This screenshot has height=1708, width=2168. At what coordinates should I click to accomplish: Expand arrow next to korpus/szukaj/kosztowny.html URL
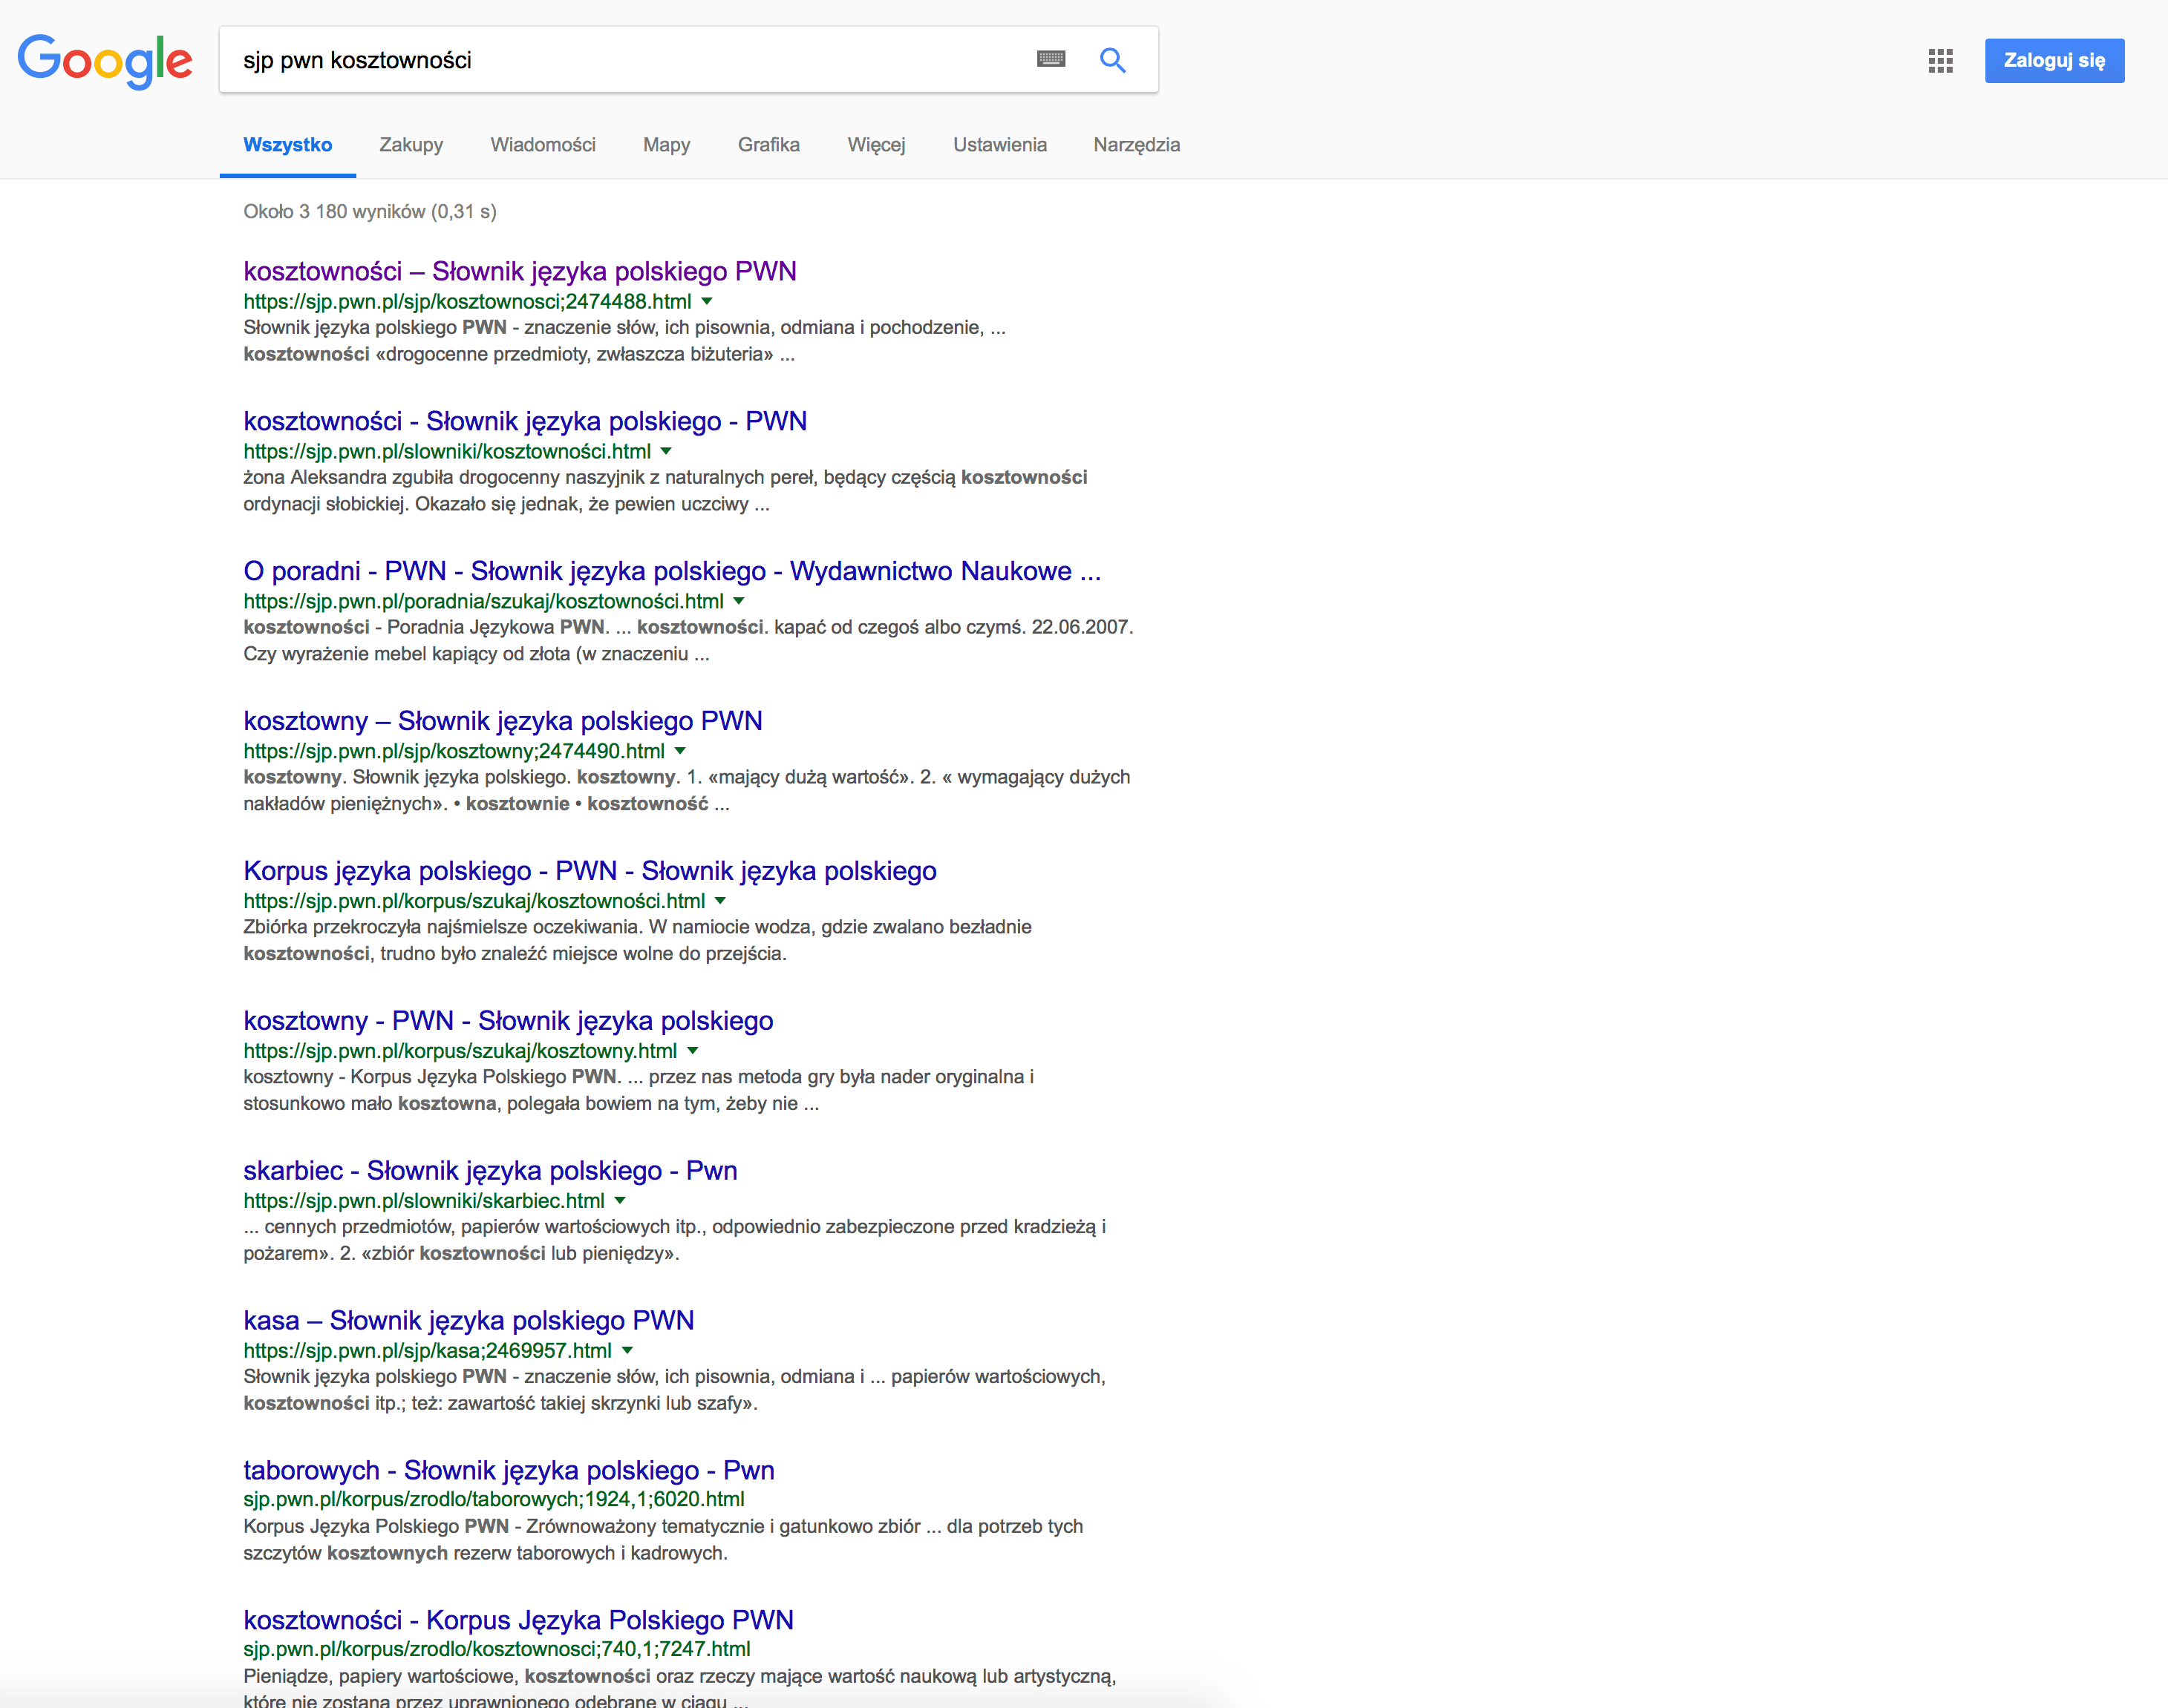693,1051
